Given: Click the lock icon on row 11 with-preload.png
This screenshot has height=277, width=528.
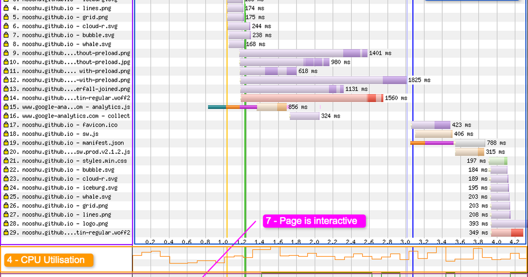Looking at the screenshot, I should coord(6,71).
